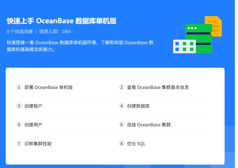Screen dimensions: 238x168
Task: Open the "创建用户" scenario
Action: click(33, 125)
